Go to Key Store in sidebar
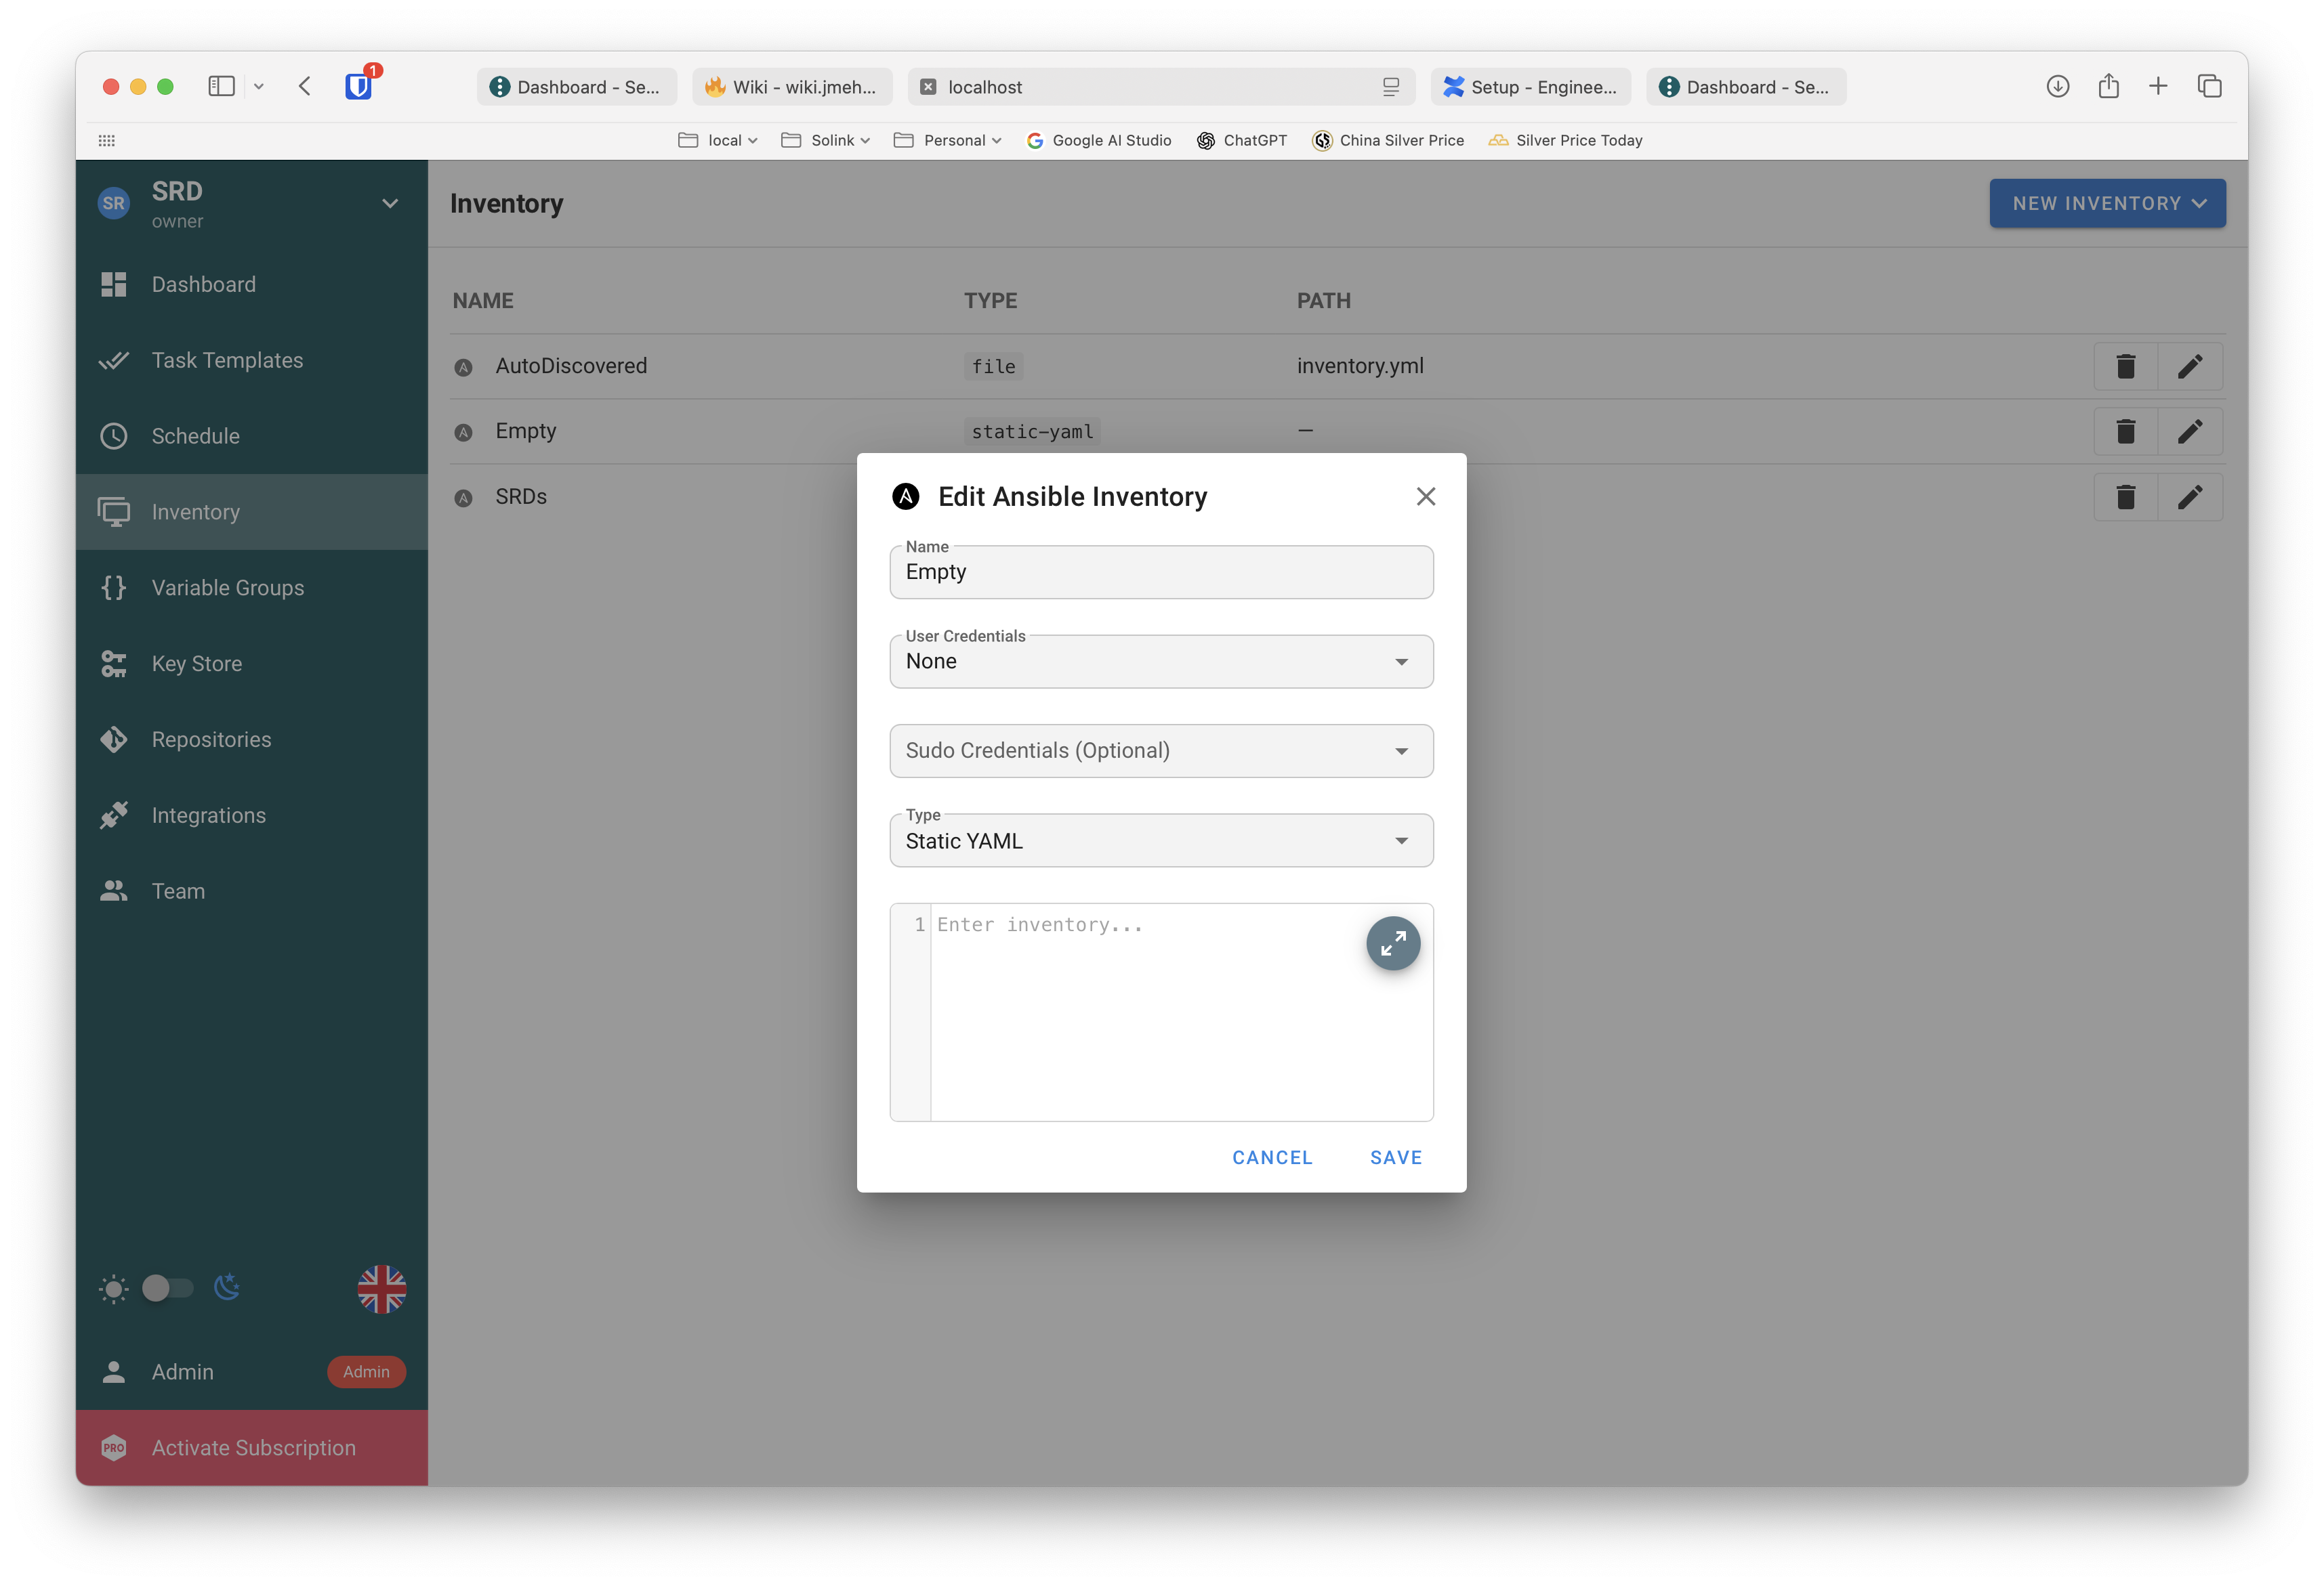 [197, 664]
